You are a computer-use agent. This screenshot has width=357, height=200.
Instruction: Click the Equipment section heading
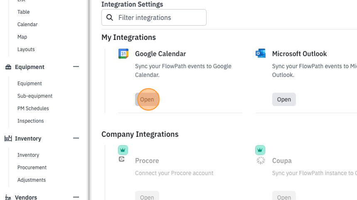[x=29, y=67]
